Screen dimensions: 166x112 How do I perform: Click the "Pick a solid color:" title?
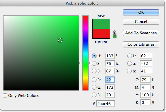click(x=82, y=3)
